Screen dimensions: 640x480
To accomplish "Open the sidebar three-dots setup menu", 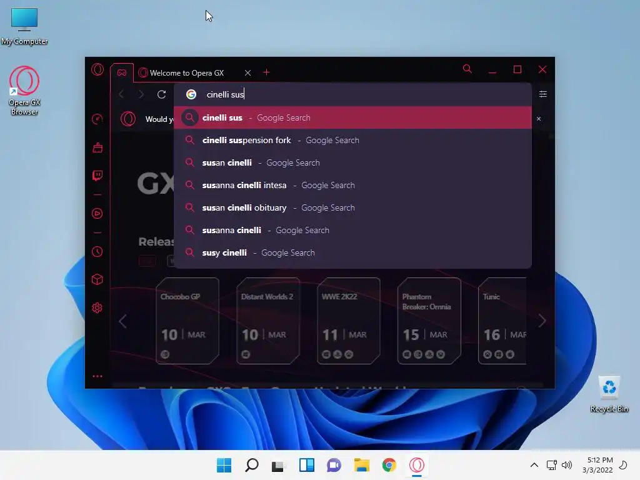I will 97,376.
